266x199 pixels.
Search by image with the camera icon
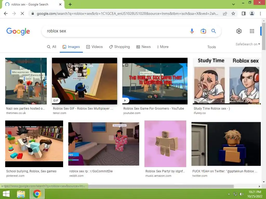tap(203, 31)
